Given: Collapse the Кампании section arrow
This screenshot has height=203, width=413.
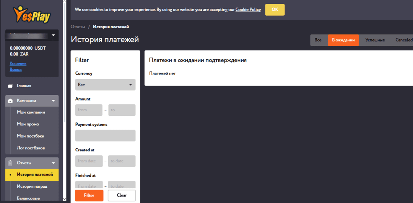Looking at the screenshot, I should [x=54, y=101].
